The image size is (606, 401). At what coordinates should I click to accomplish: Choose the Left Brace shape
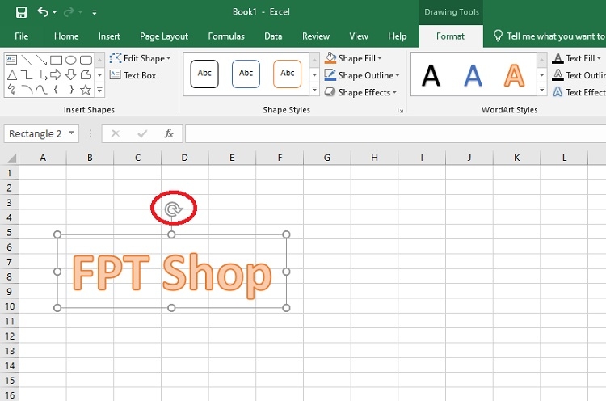tap(56, 90)
